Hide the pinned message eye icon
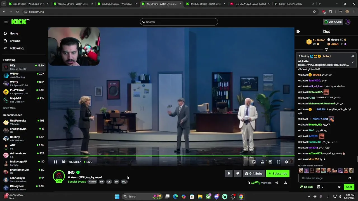 pyautogui.click(x=352, y=56)
